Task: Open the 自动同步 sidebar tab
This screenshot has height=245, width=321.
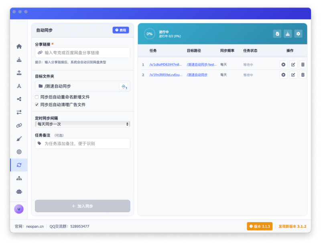Action: point(19,165)
